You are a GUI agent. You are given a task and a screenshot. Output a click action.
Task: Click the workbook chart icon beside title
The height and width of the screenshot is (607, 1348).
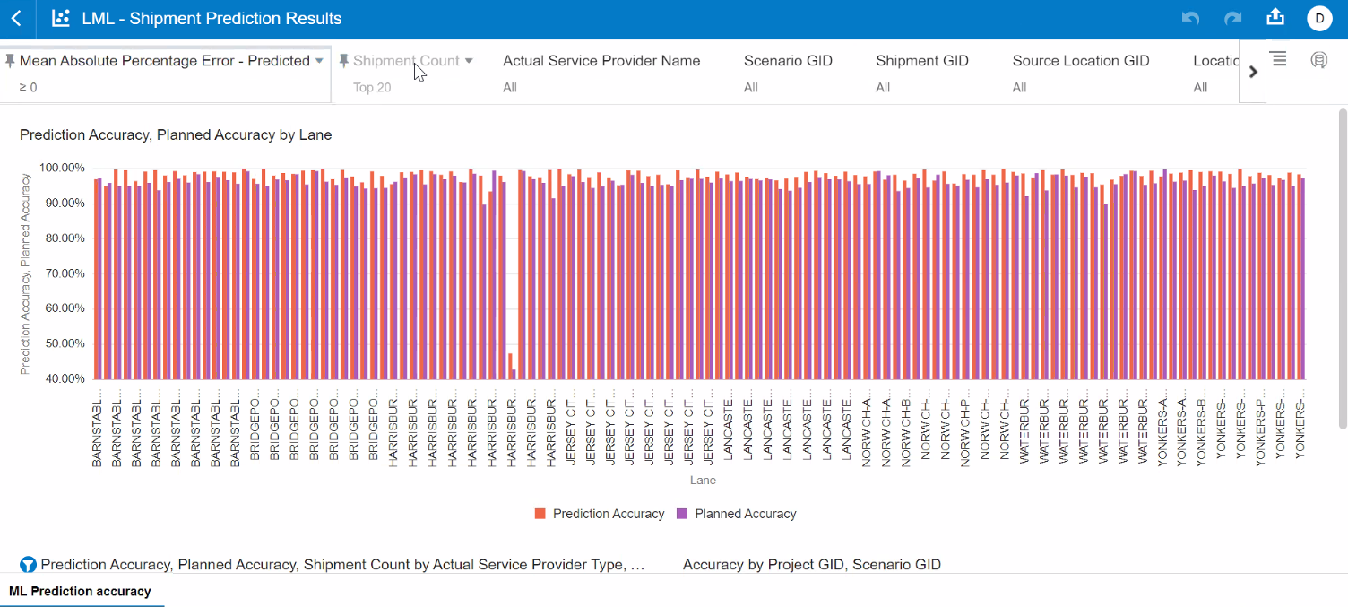[61, 19]
